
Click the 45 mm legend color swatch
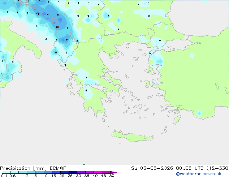pyautogui.click(x=106, y=172)
